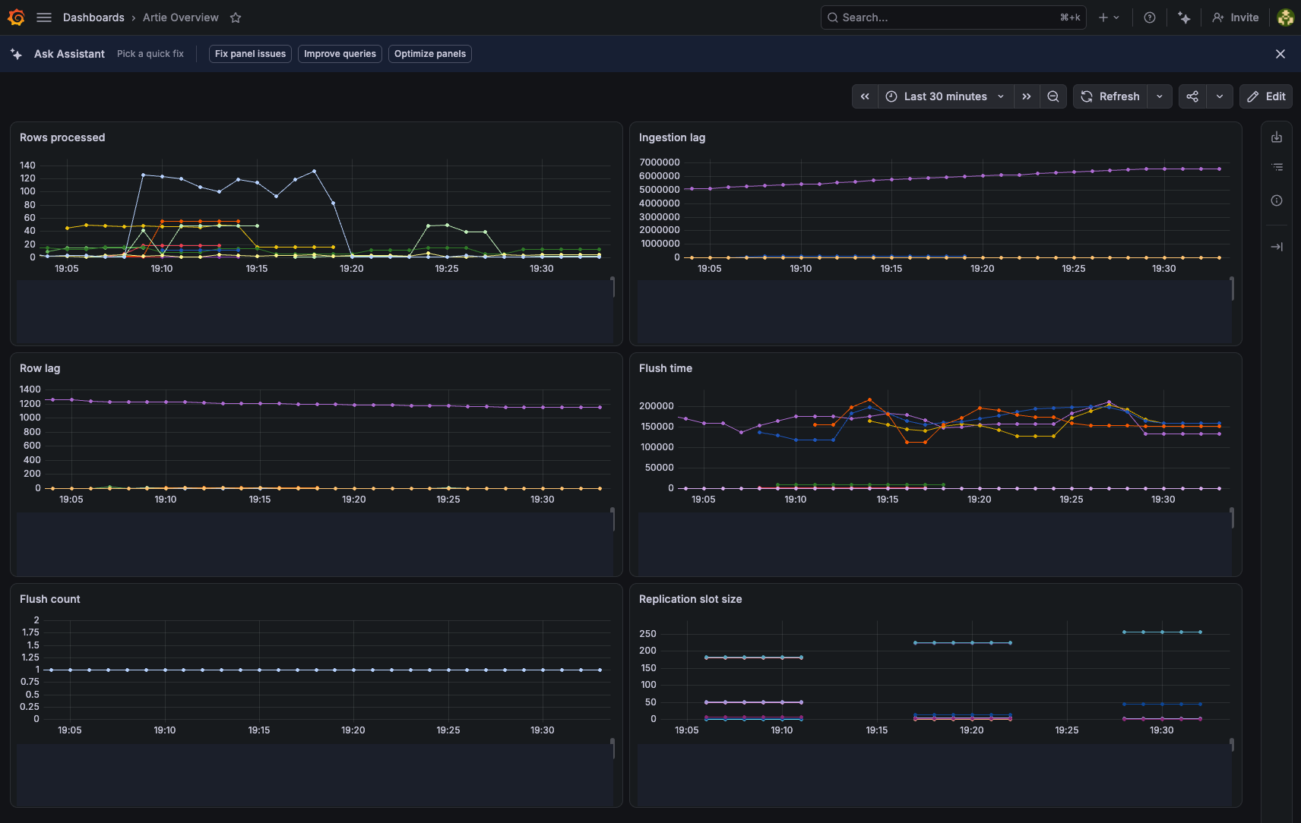Click Ask Assistant label
The height and width of the screenshot is (823, 1301).
(x=69, y=54)
